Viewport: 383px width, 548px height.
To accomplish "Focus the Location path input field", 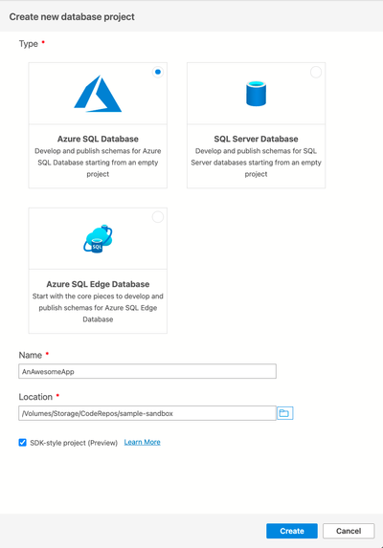I will click(x=147, y=413).
